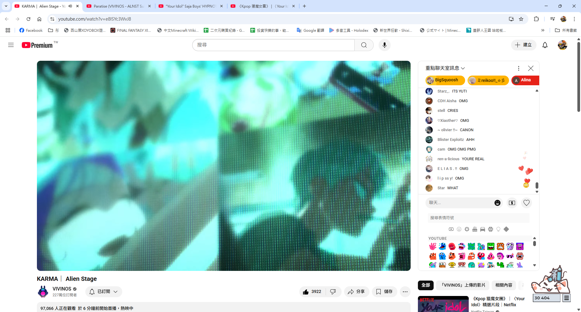Show hidden bookmarks overflow chevron
581x312 pixels.
(x=543, y=30)
